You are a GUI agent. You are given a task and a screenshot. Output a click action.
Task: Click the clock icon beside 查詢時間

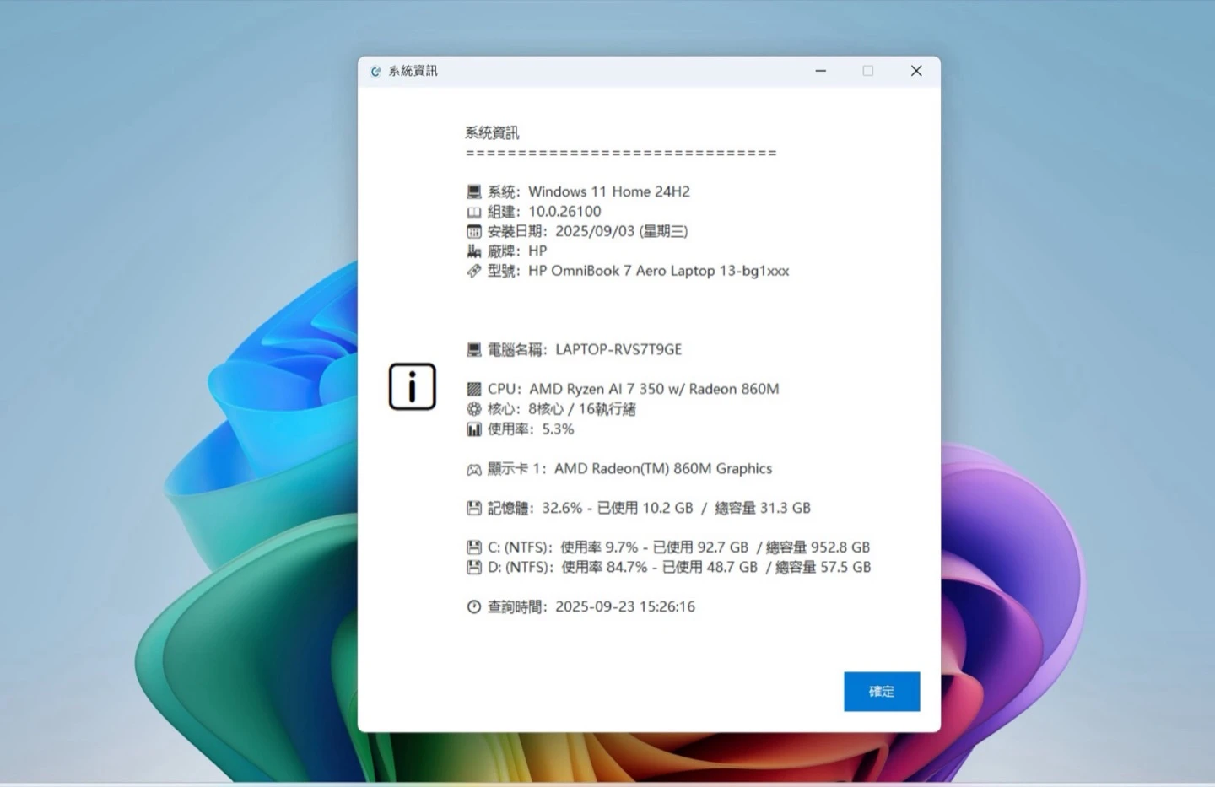474,607
